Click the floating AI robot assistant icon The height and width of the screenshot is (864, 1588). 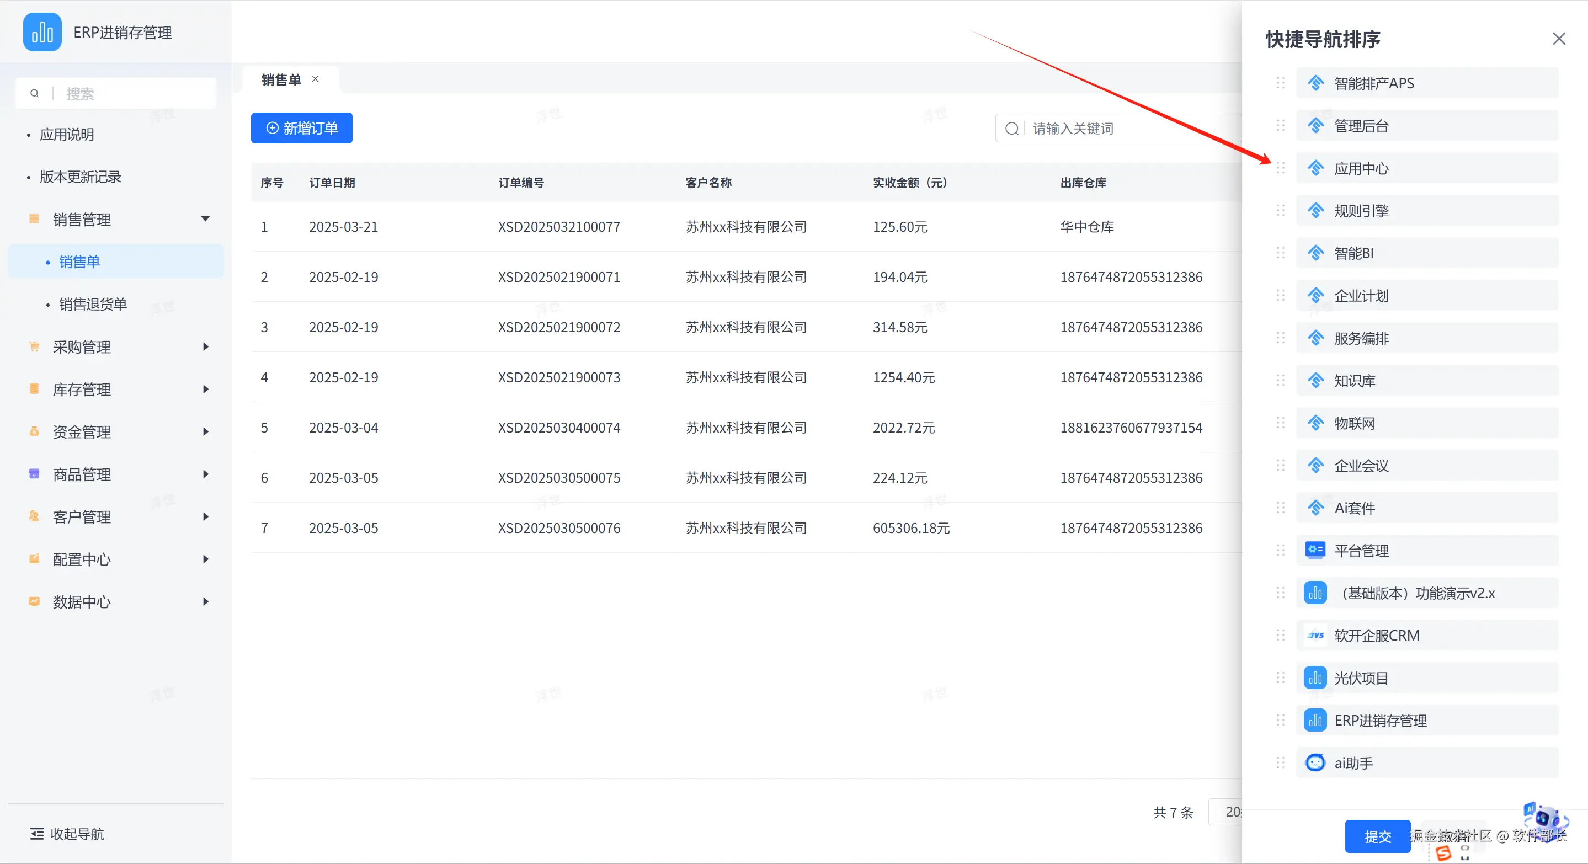click(x=1545, y=818)
